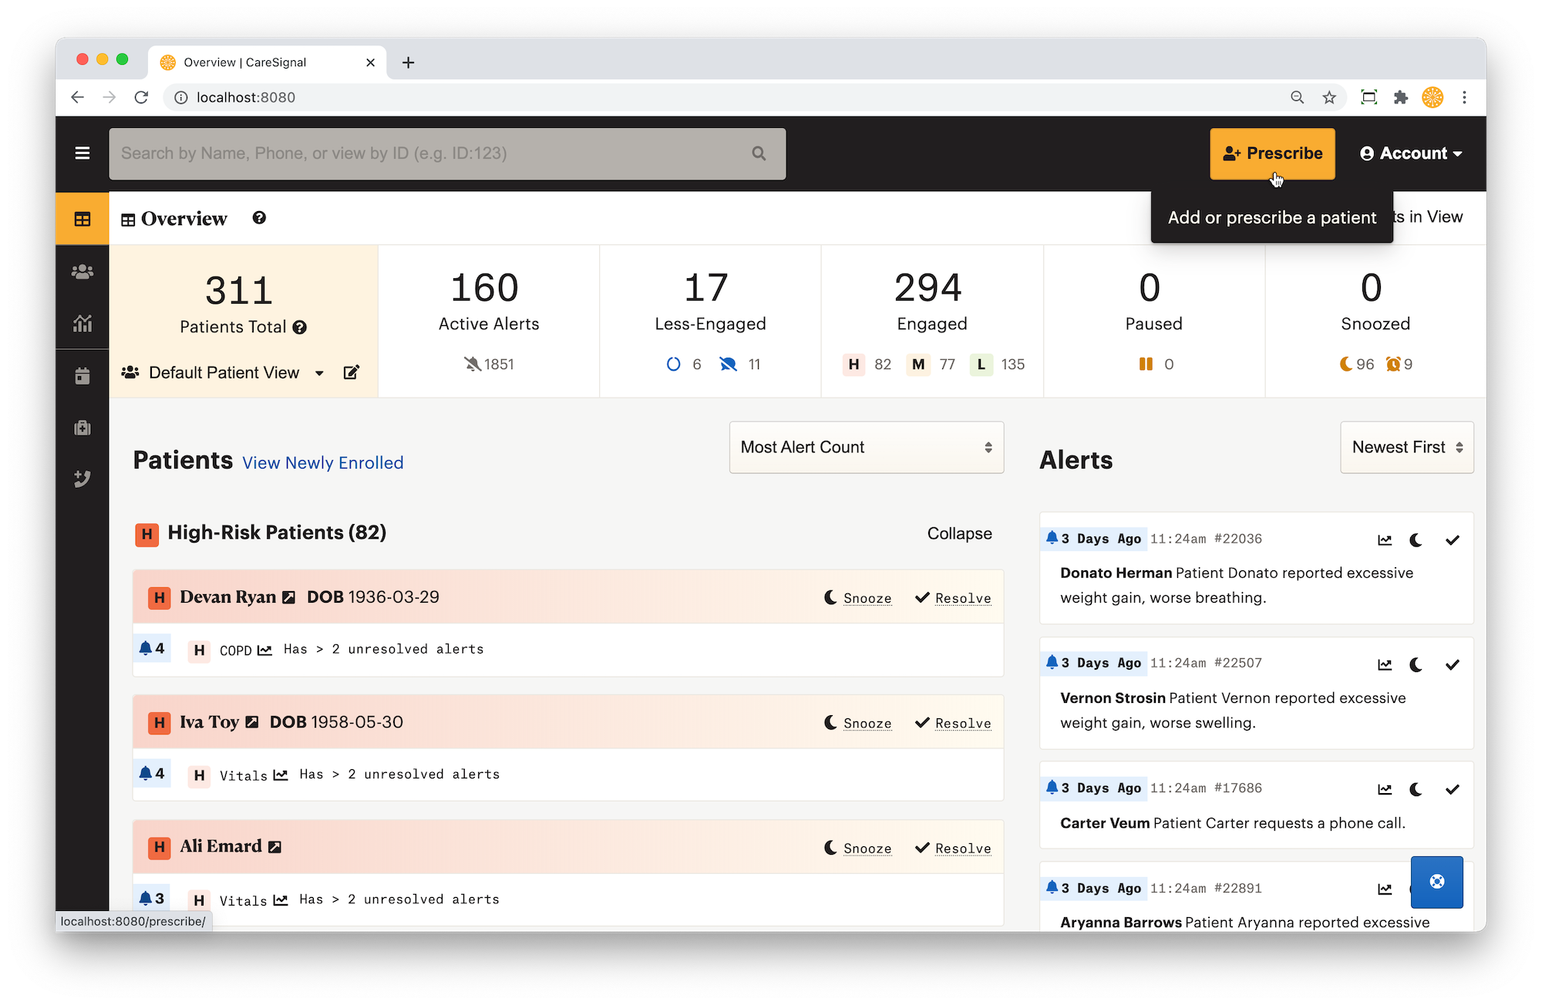Open the calendar sidebar icon

[x=82, y=375]
